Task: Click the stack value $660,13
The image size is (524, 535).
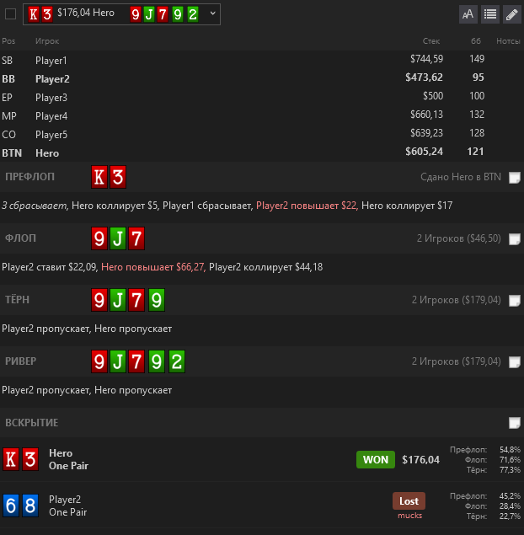Action: point(426,115)
